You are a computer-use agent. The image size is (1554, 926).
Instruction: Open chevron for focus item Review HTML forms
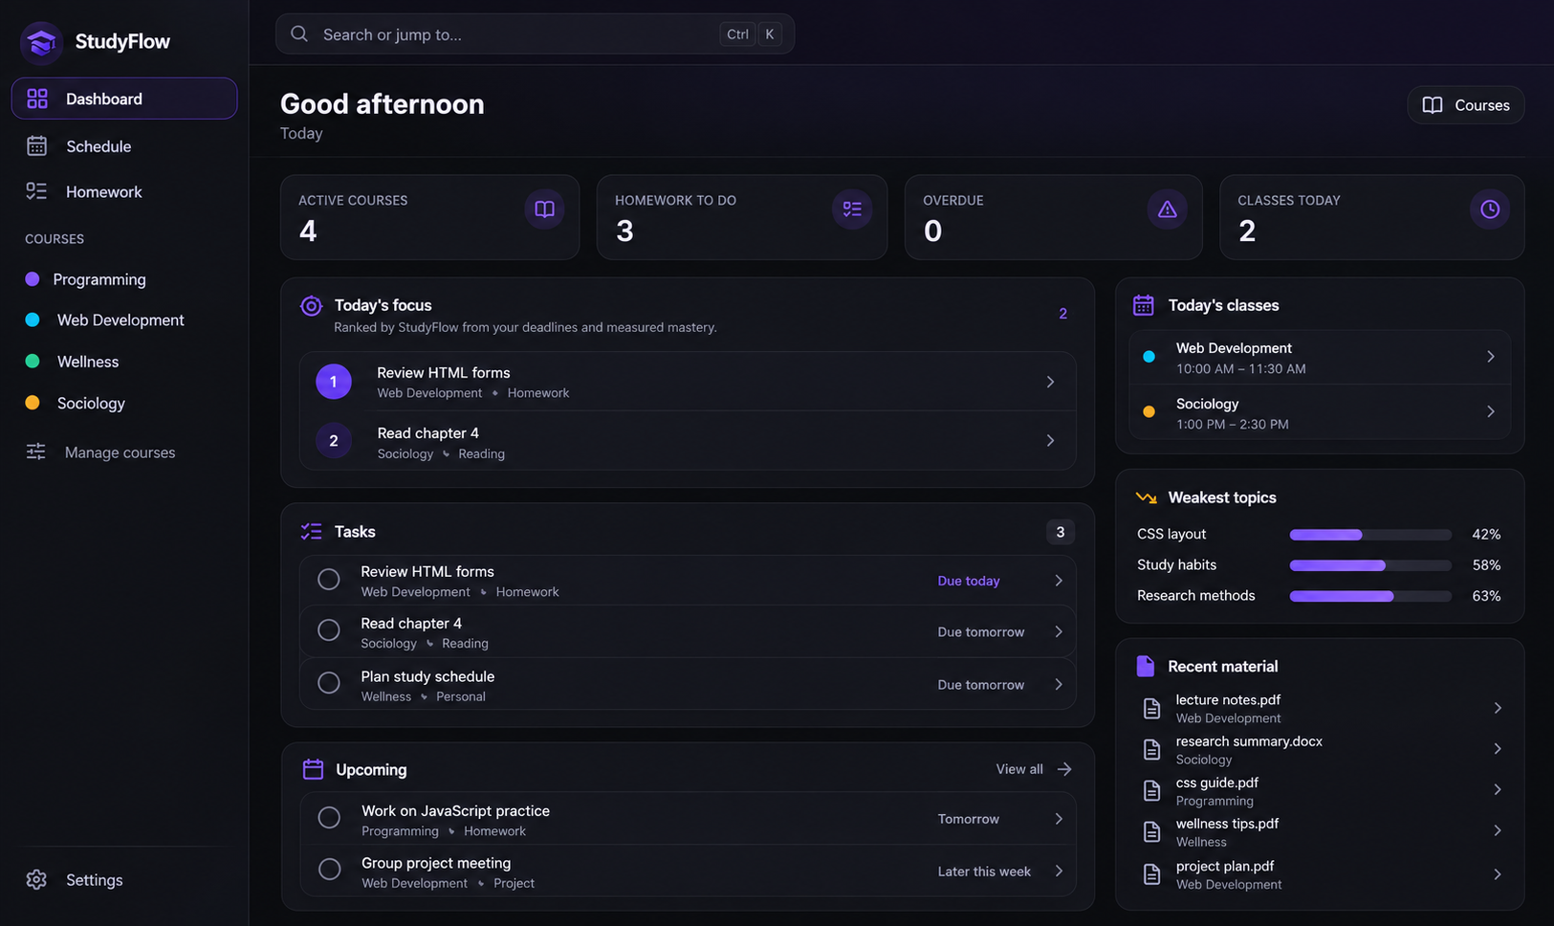(1050, 382)
